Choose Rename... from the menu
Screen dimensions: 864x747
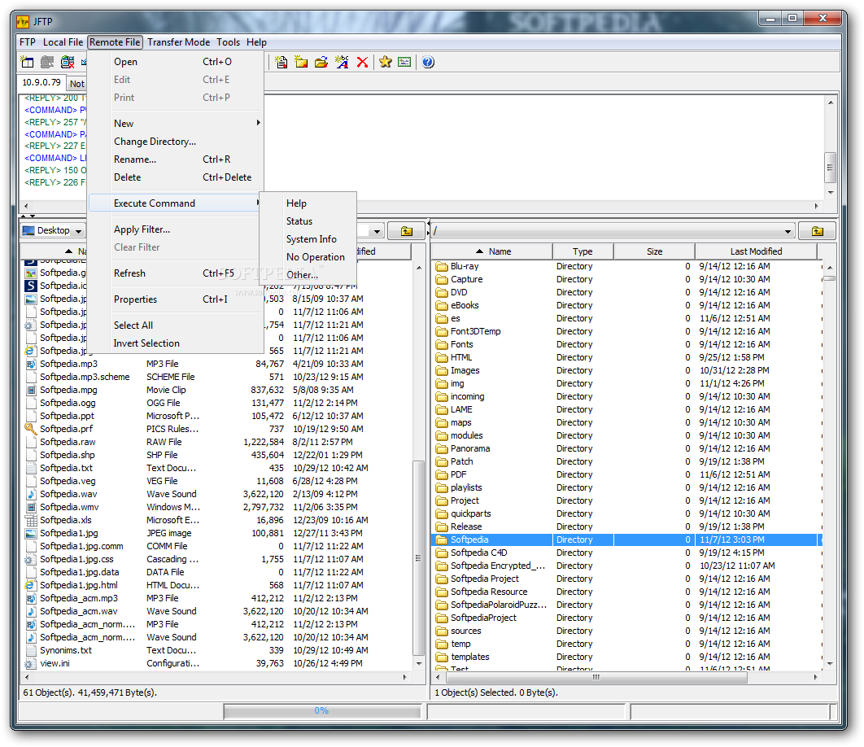click(x=176, y=159)
